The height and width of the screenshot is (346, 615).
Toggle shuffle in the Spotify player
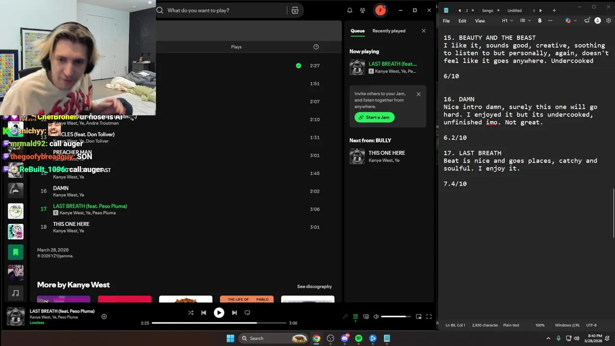coord(191,312)
